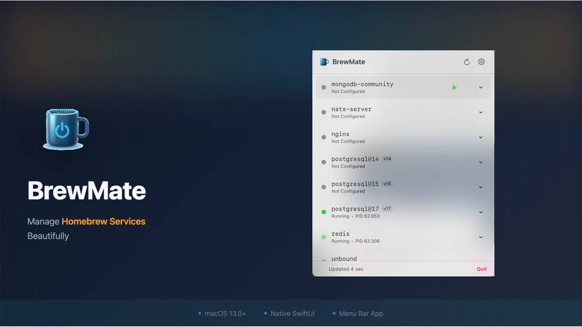Click the gray status dot for postgresql@14
The image size is (582, 327).
324,162
